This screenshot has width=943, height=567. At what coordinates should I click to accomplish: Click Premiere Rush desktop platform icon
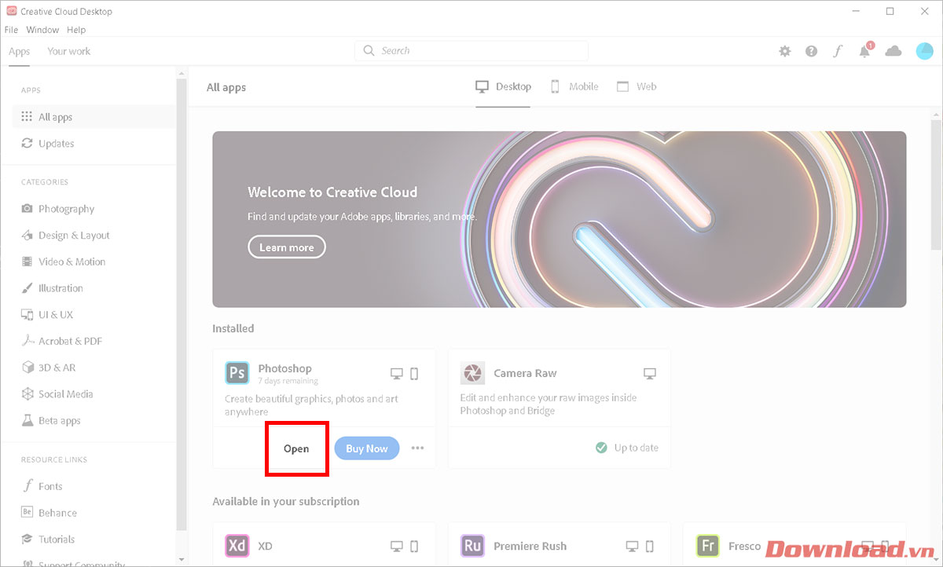click(633, 546)
